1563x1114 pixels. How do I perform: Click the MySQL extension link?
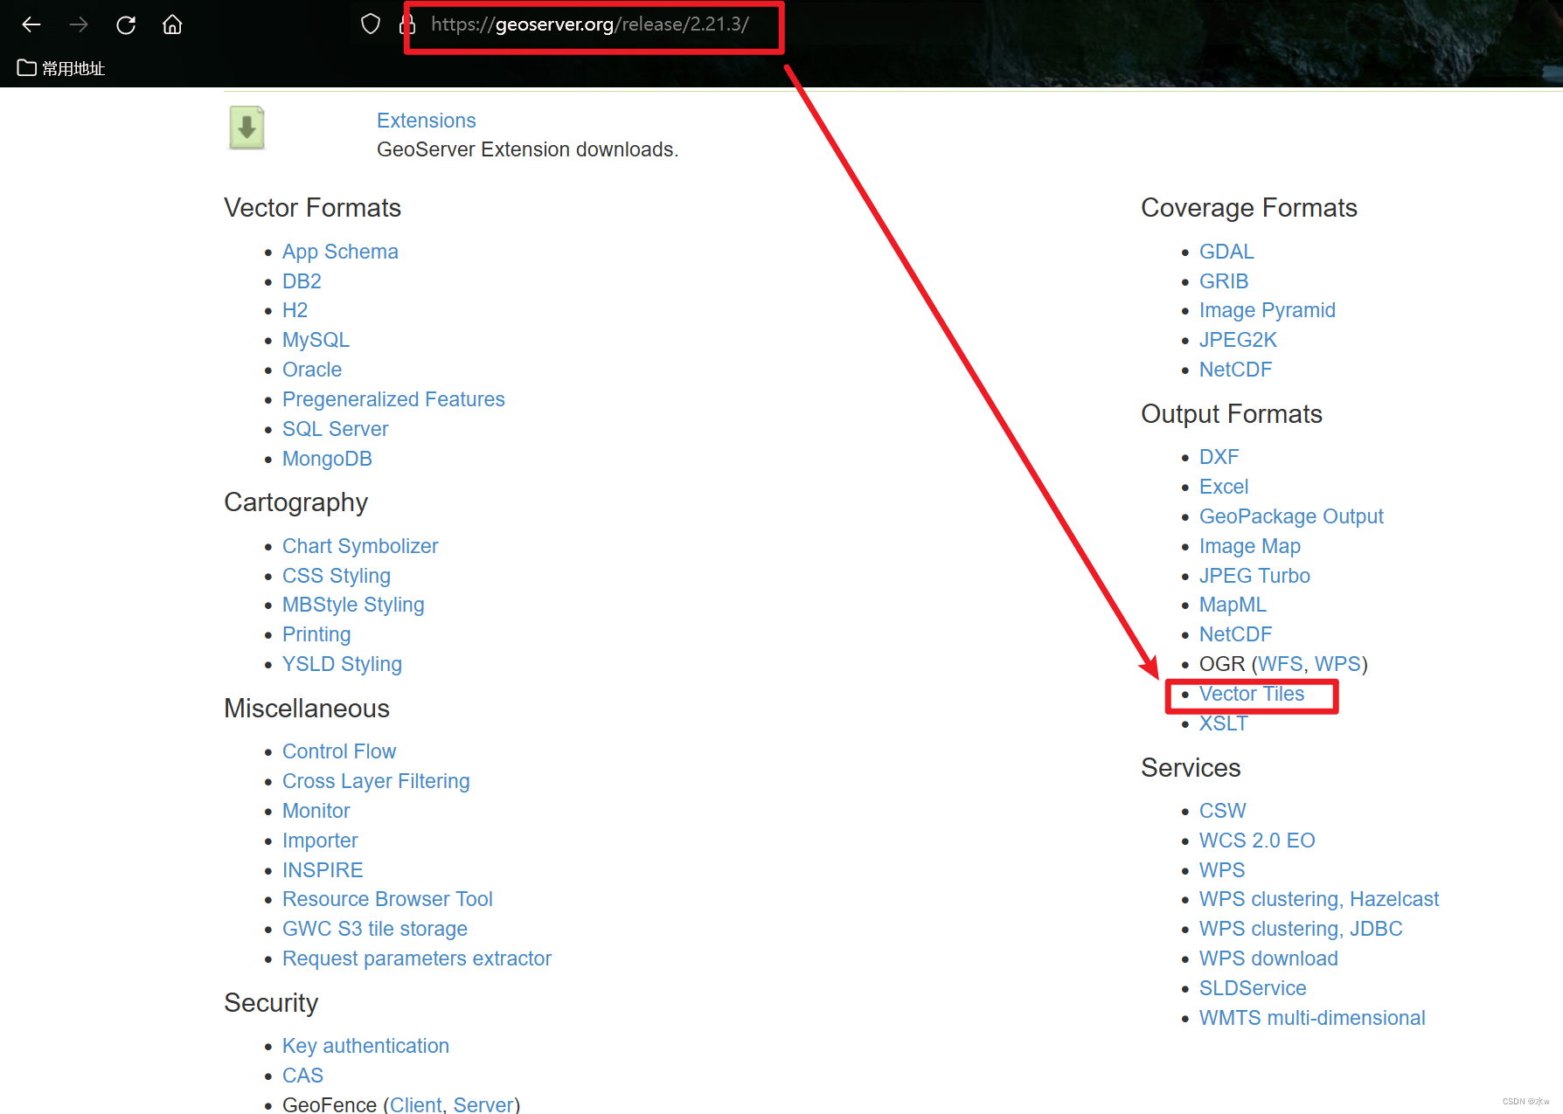point(316,340)
